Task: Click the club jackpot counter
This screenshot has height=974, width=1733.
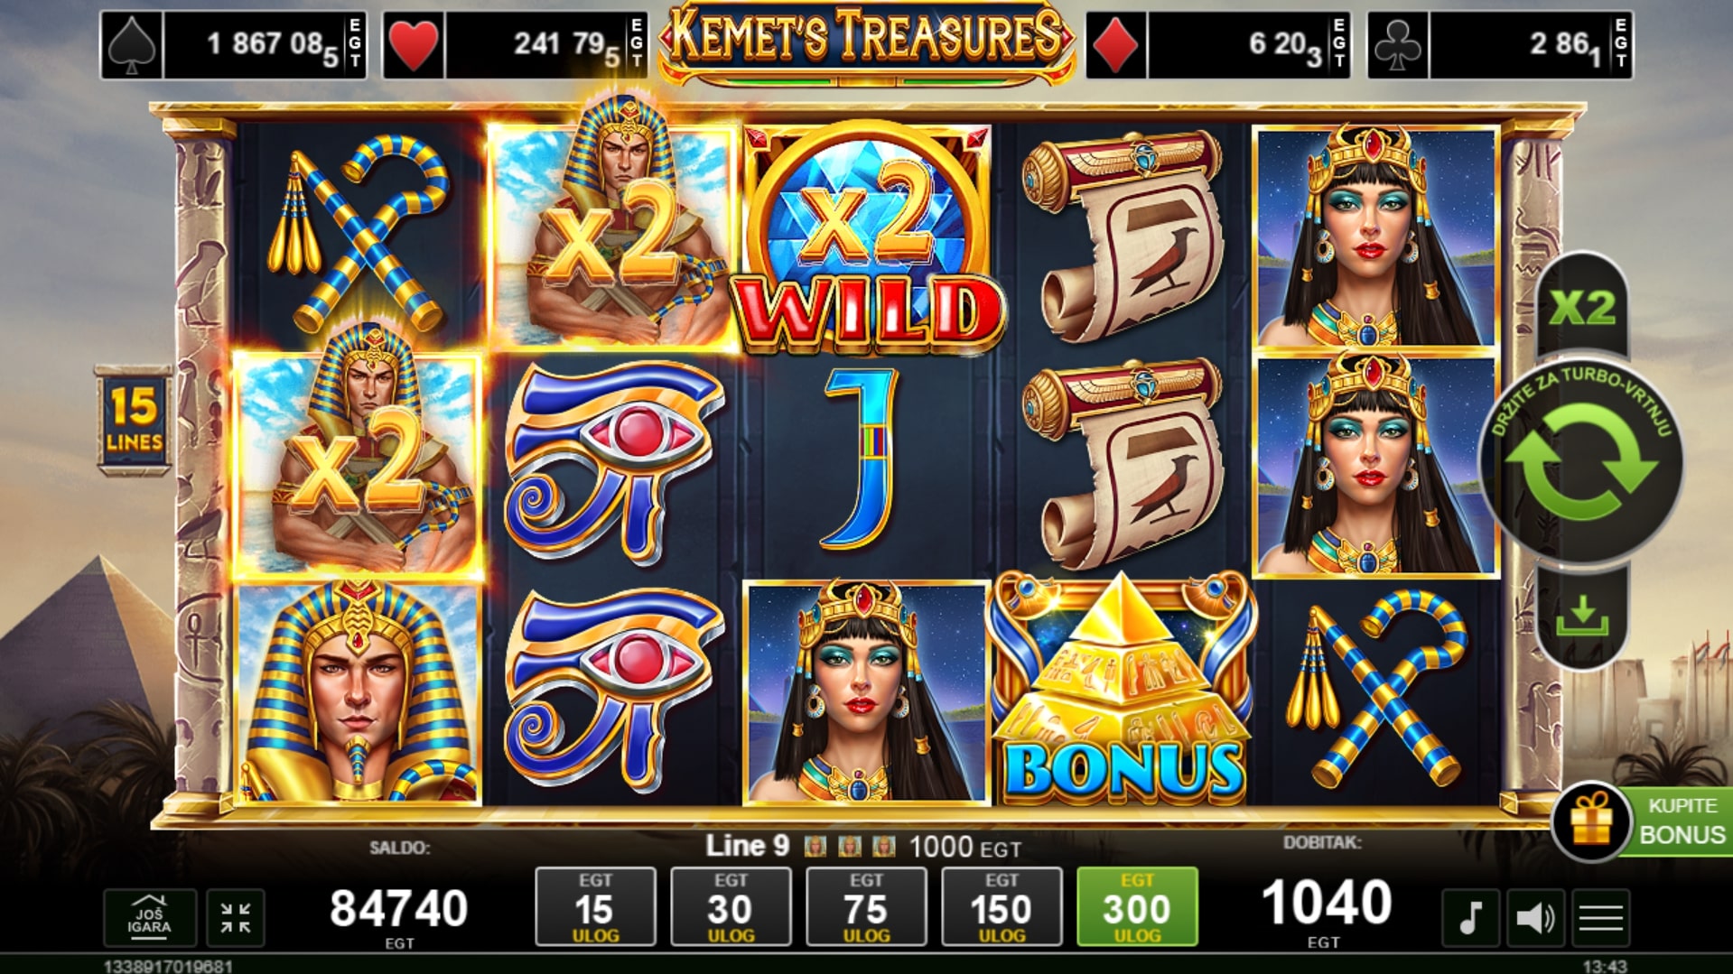Action: tap(1500, 45)
